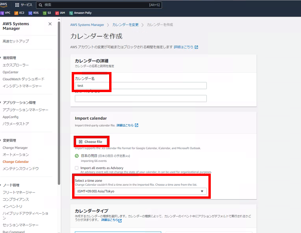Click the Choose file button

(91, 142)
